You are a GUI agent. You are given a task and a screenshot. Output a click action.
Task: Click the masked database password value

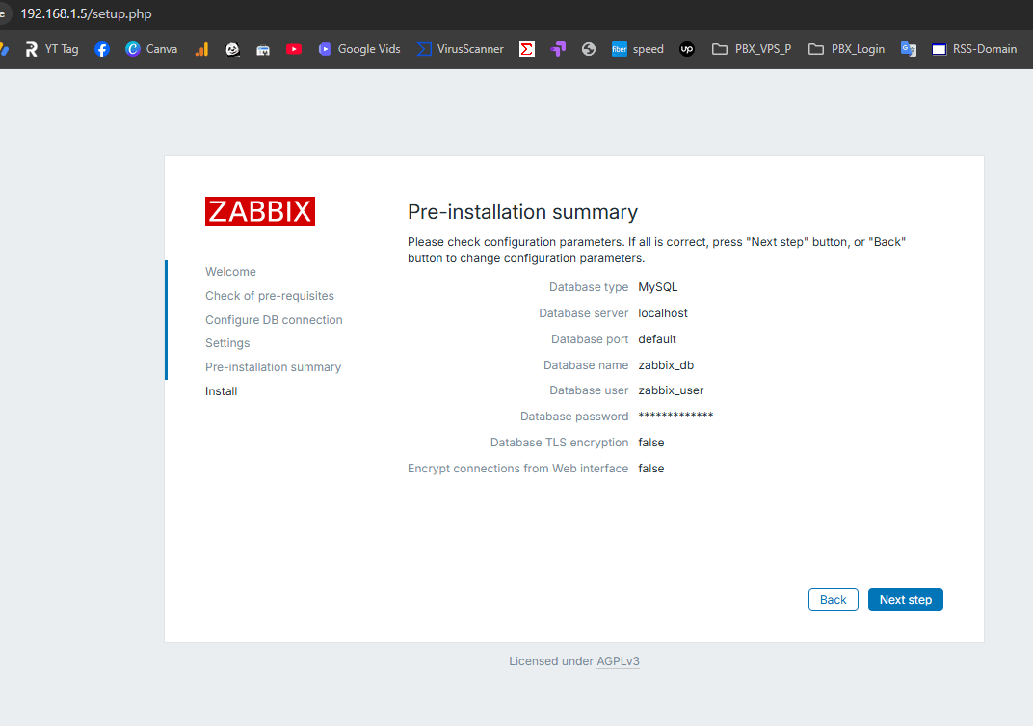point(675,416)
